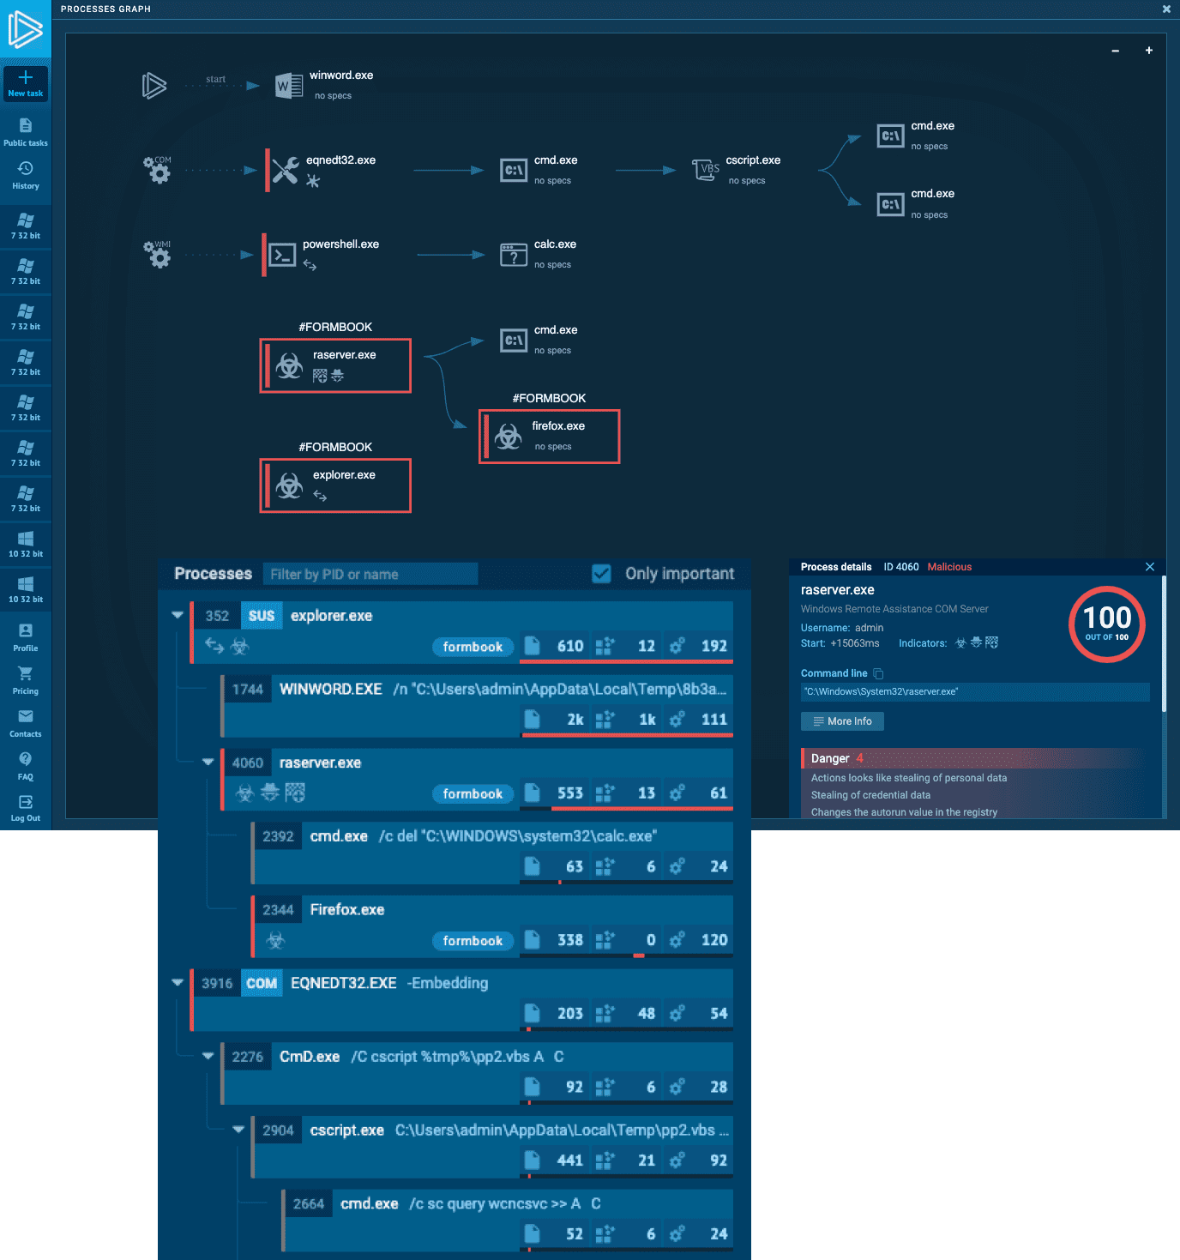The image size is (1180, 1260).
Task: Click 'Actions looks like stealing of personal data'
Action: point(909,778)
